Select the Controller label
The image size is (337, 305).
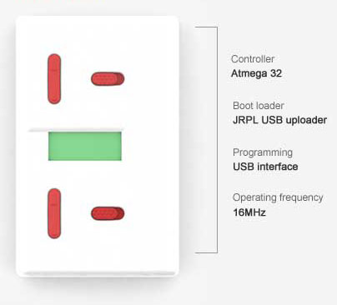pos(253,59)
